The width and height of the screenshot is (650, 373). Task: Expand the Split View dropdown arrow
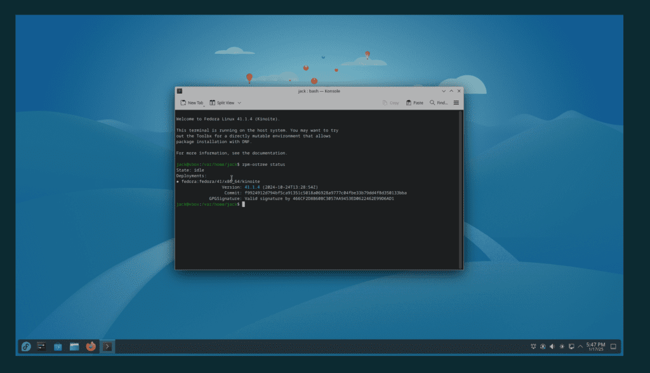tap(239, 103)
